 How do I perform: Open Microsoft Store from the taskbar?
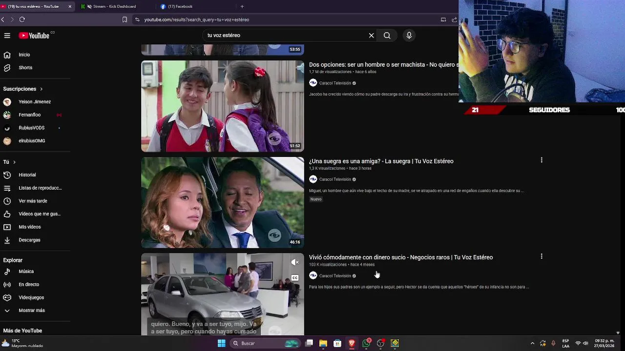pos(337,343)
